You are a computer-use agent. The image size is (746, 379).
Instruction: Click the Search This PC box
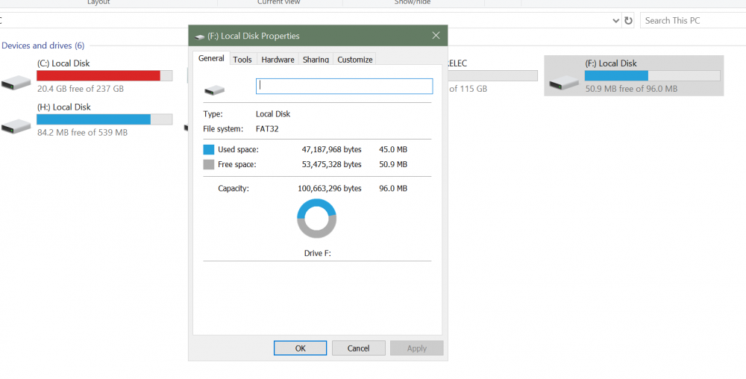(x=690, y=21)
